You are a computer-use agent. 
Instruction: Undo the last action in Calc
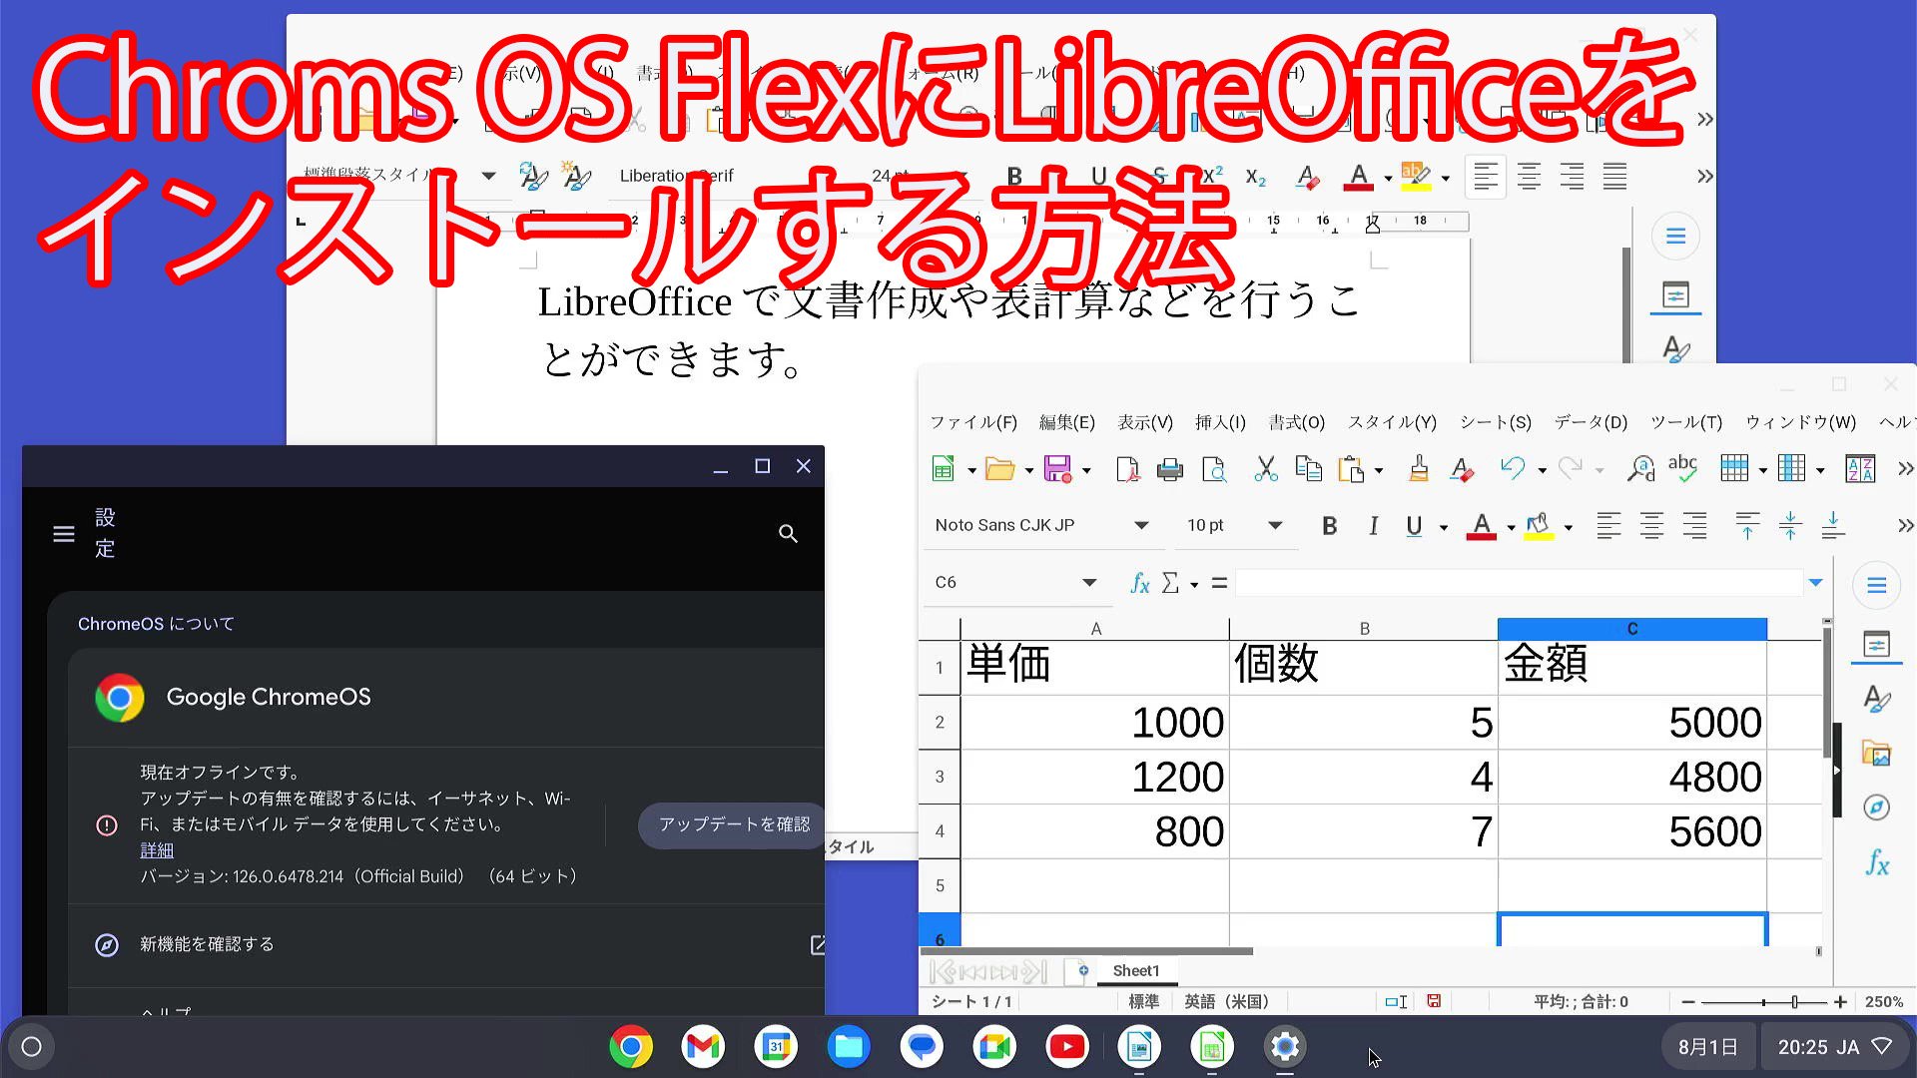pyautogui.click(x=1513, y=468)
